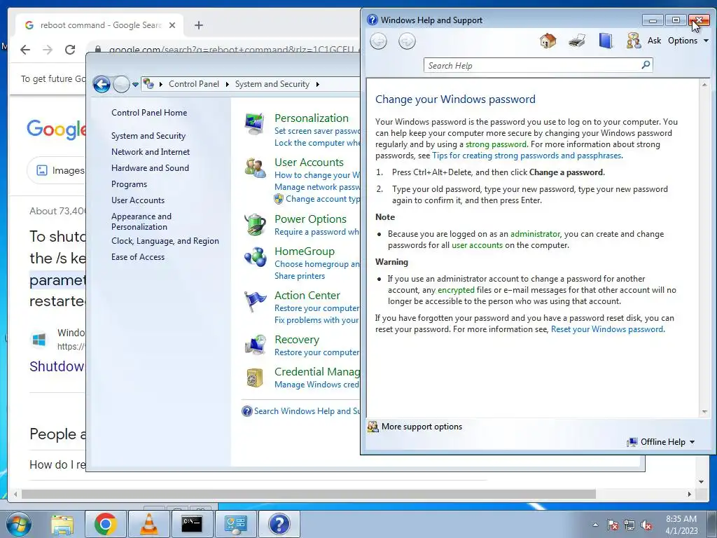Open a new Chrome tab
This screenshot has height=538, width=717.
coord(198,25)
